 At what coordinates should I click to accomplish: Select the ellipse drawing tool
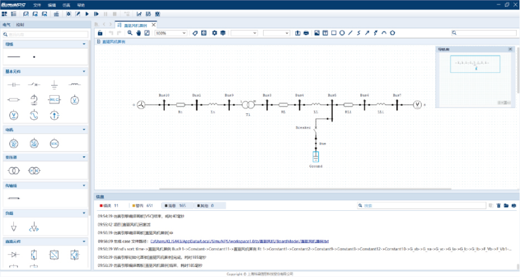(x=342, y=33)
